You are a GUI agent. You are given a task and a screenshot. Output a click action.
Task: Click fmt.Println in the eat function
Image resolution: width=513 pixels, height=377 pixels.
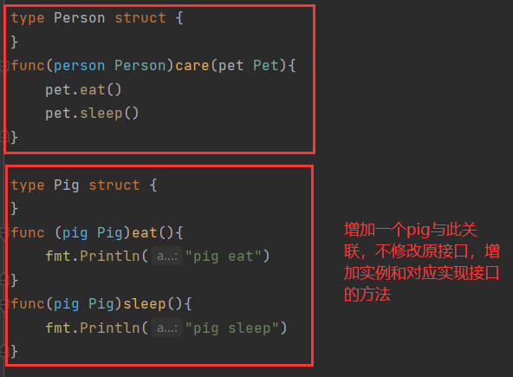click(x=93, y=256)
